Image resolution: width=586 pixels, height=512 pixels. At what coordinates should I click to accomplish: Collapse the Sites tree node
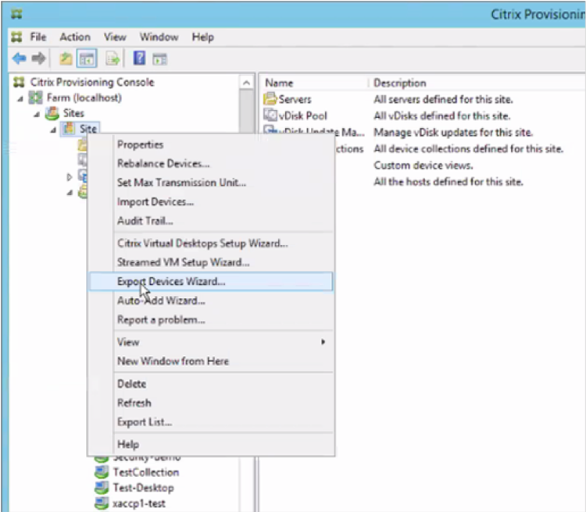(37, 114)
